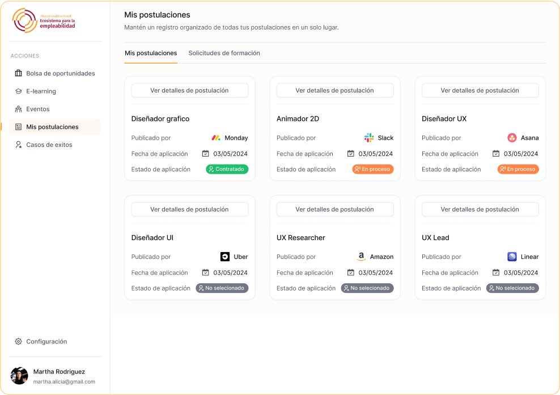Click the Uber company logo

click(x=225, y=257)
